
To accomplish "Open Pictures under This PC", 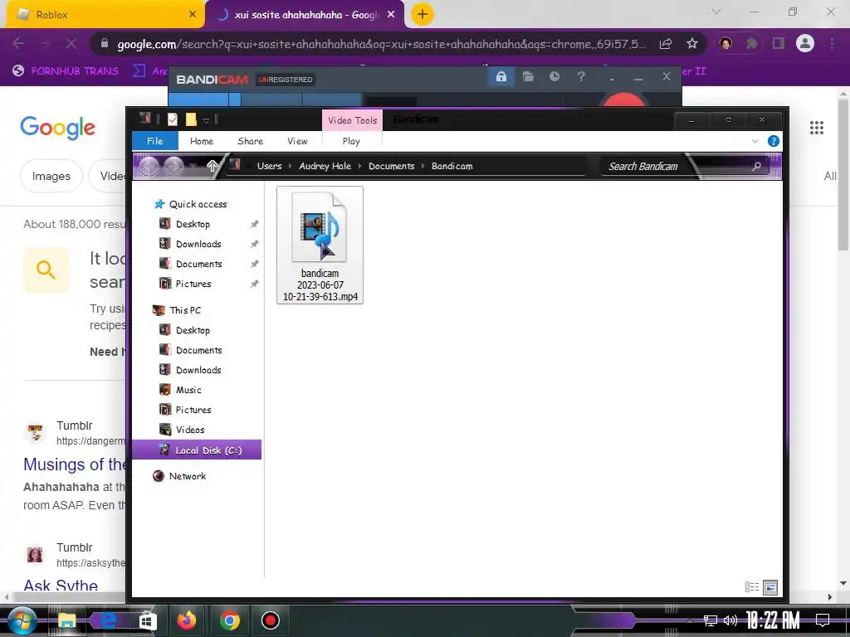I will point(185,410).
